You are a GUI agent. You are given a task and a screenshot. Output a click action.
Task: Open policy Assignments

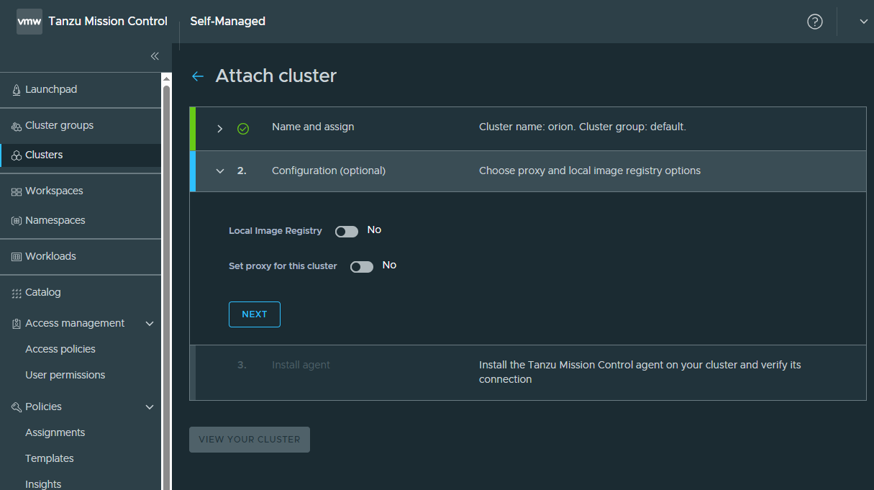55,432
